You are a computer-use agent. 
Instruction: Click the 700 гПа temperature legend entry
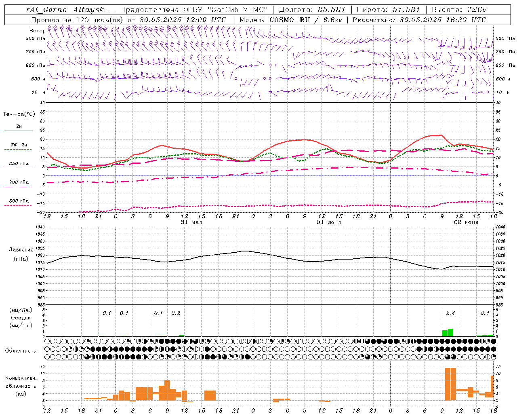19,182
